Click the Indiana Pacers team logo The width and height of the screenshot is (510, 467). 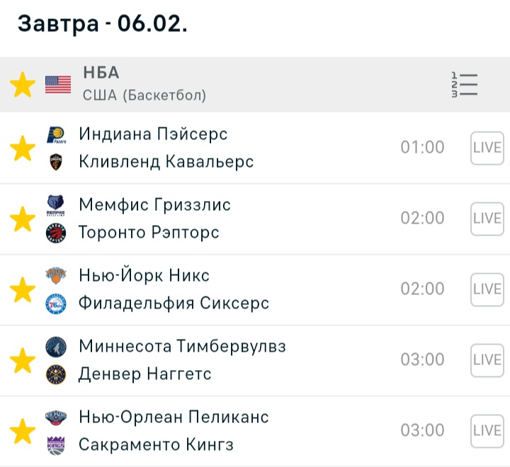tap(56, 134)
